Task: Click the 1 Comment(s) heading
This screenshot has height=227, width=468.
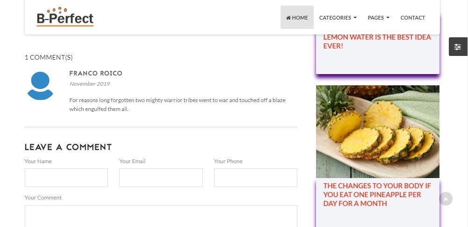Action: [49, 57]
